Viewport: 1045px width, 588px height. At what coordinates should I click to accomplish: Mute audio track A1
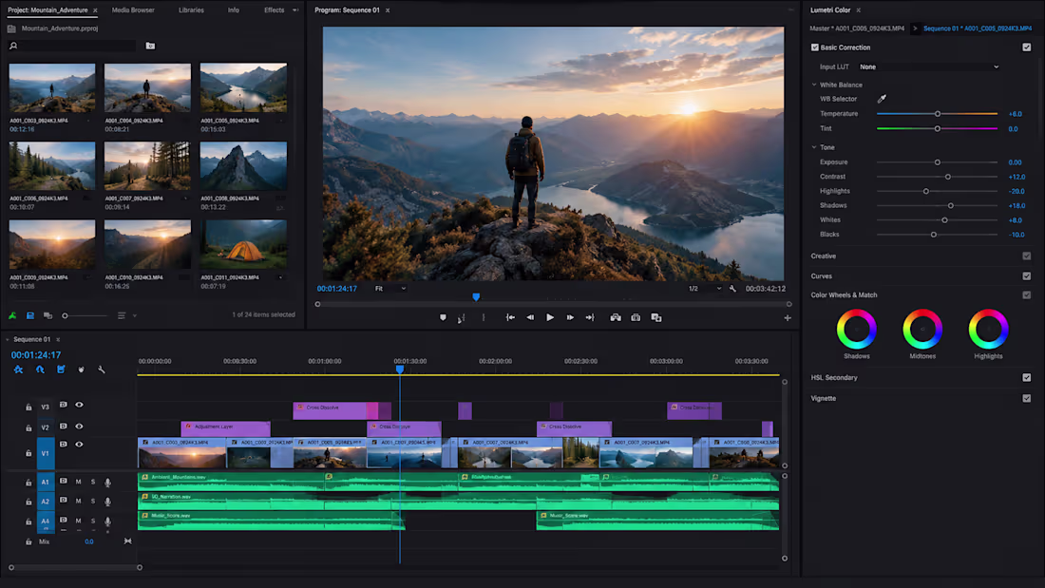pos(79,482)
